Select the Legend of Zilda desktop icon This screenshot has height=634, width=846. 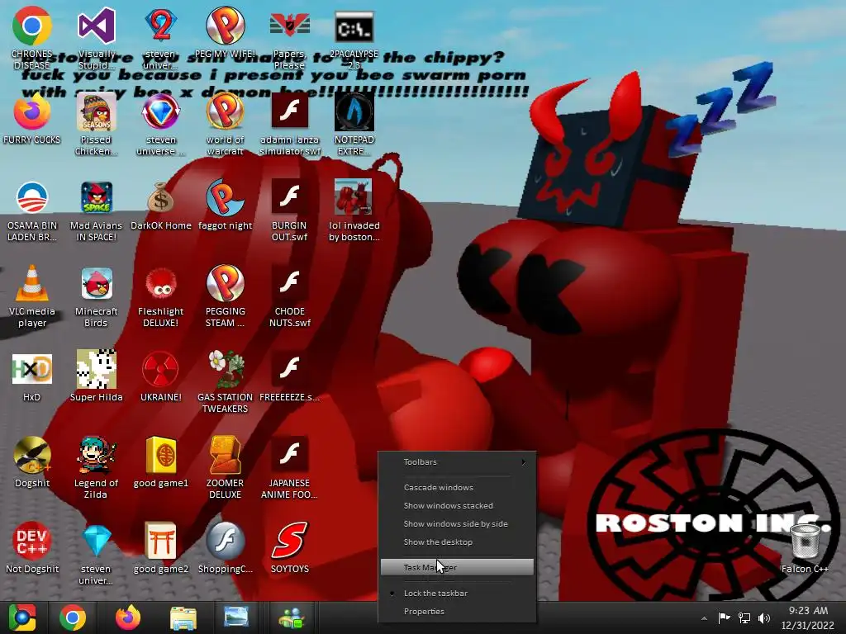pyautogui.click(x=96, y=467)
